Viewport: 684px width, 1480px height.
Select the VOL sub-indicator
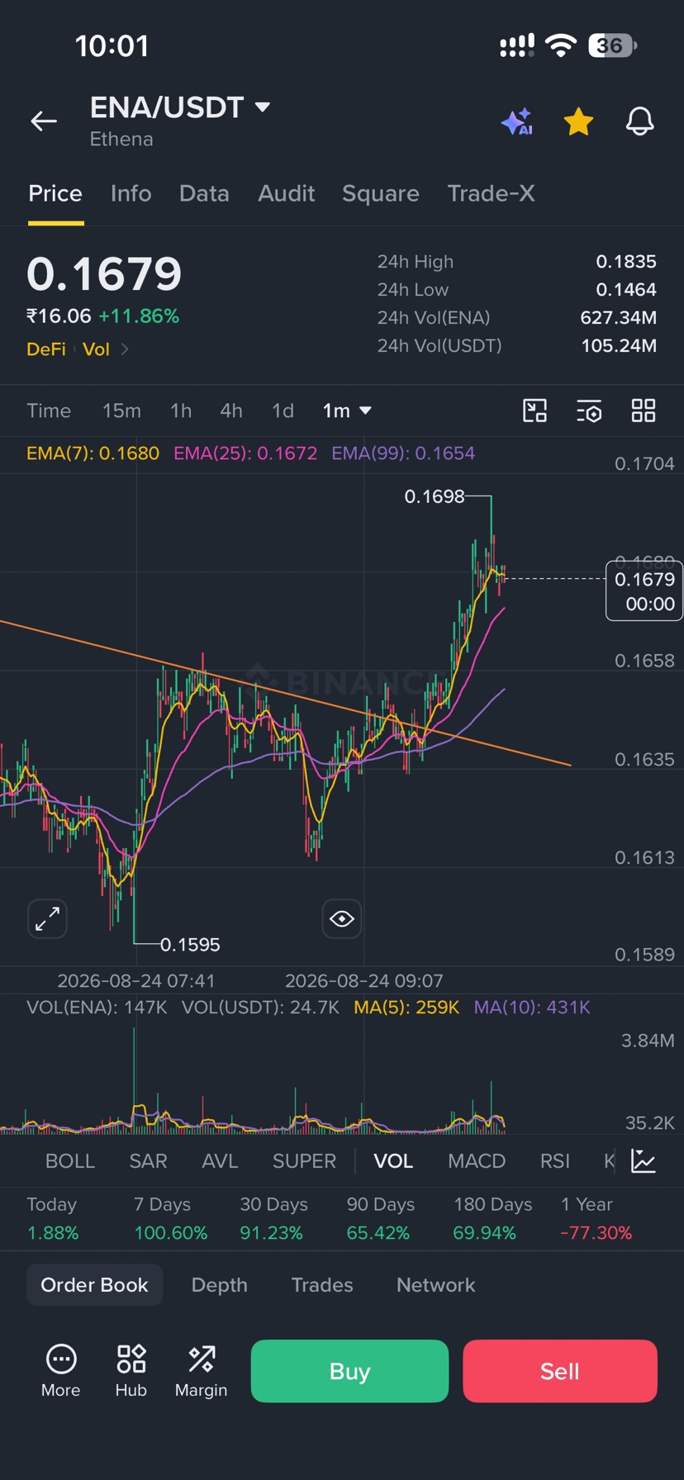pyautogui.click(x=393, y=1161)
